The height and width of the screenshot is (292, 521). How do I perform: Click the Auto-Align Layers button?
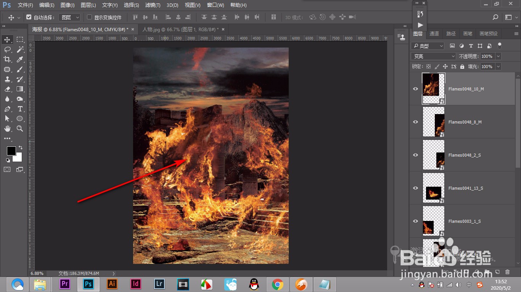[x=273, y=17]
